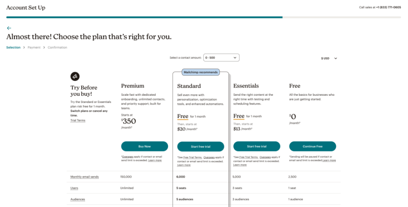The height and width of the screenshot is (207, 408).
Task: Click the Mailchimp recommends badge
Action: [x=201, y=72]
